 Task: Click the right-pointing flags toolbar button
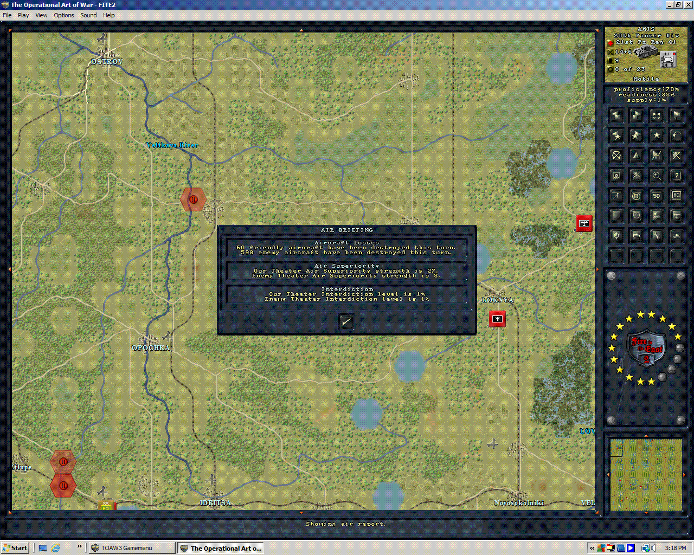(637, 115)
